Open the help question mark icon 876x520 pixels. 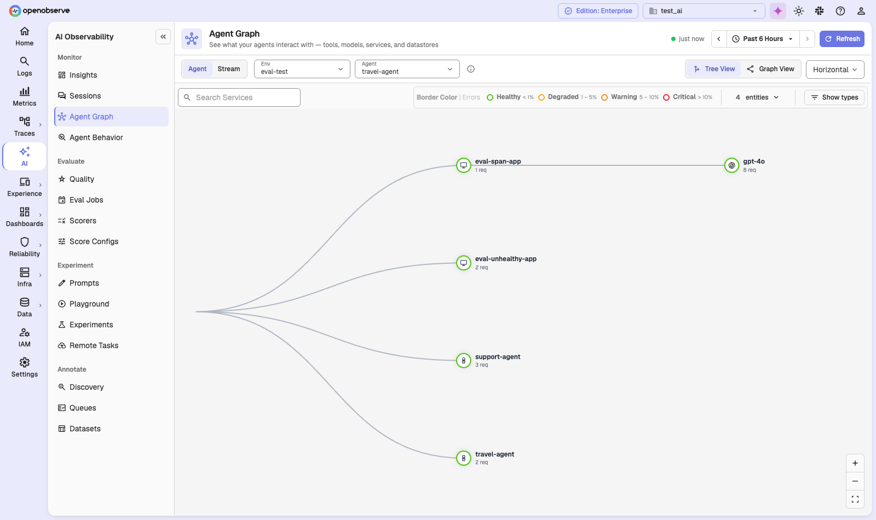coord(840,11)
